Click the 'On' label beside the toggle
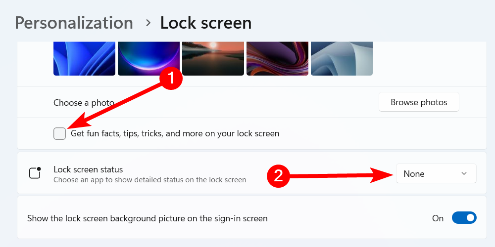Image resolution: width=495 pixels, height=247 pixels. click(438, 218)
